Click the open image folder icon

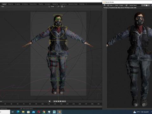[147, 5]
